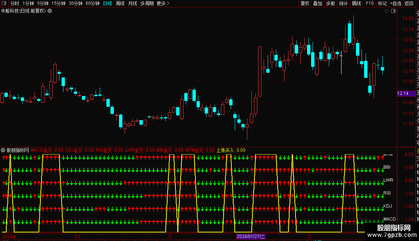
Task: Click the 2025年 label on time axis
Action: pyautogui.click(x=9, y=237)
